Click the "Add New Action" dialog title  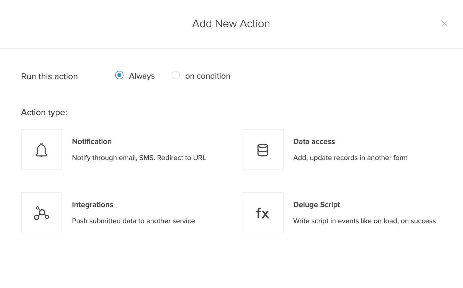click(x=231, y=24)
